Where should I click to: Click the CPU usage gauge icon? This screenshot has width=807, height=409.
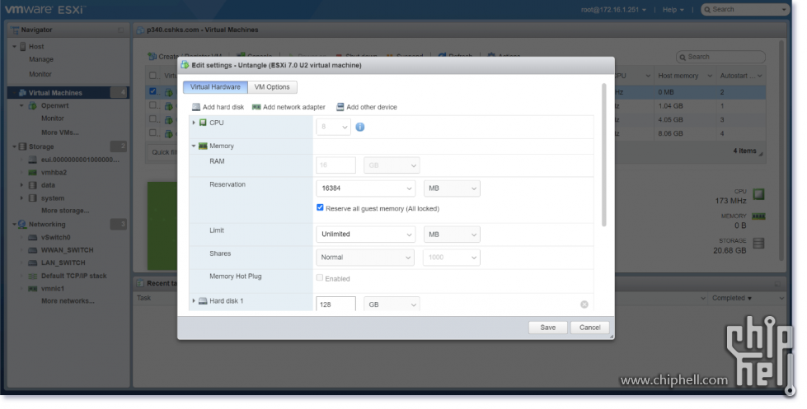click(758, 194)
